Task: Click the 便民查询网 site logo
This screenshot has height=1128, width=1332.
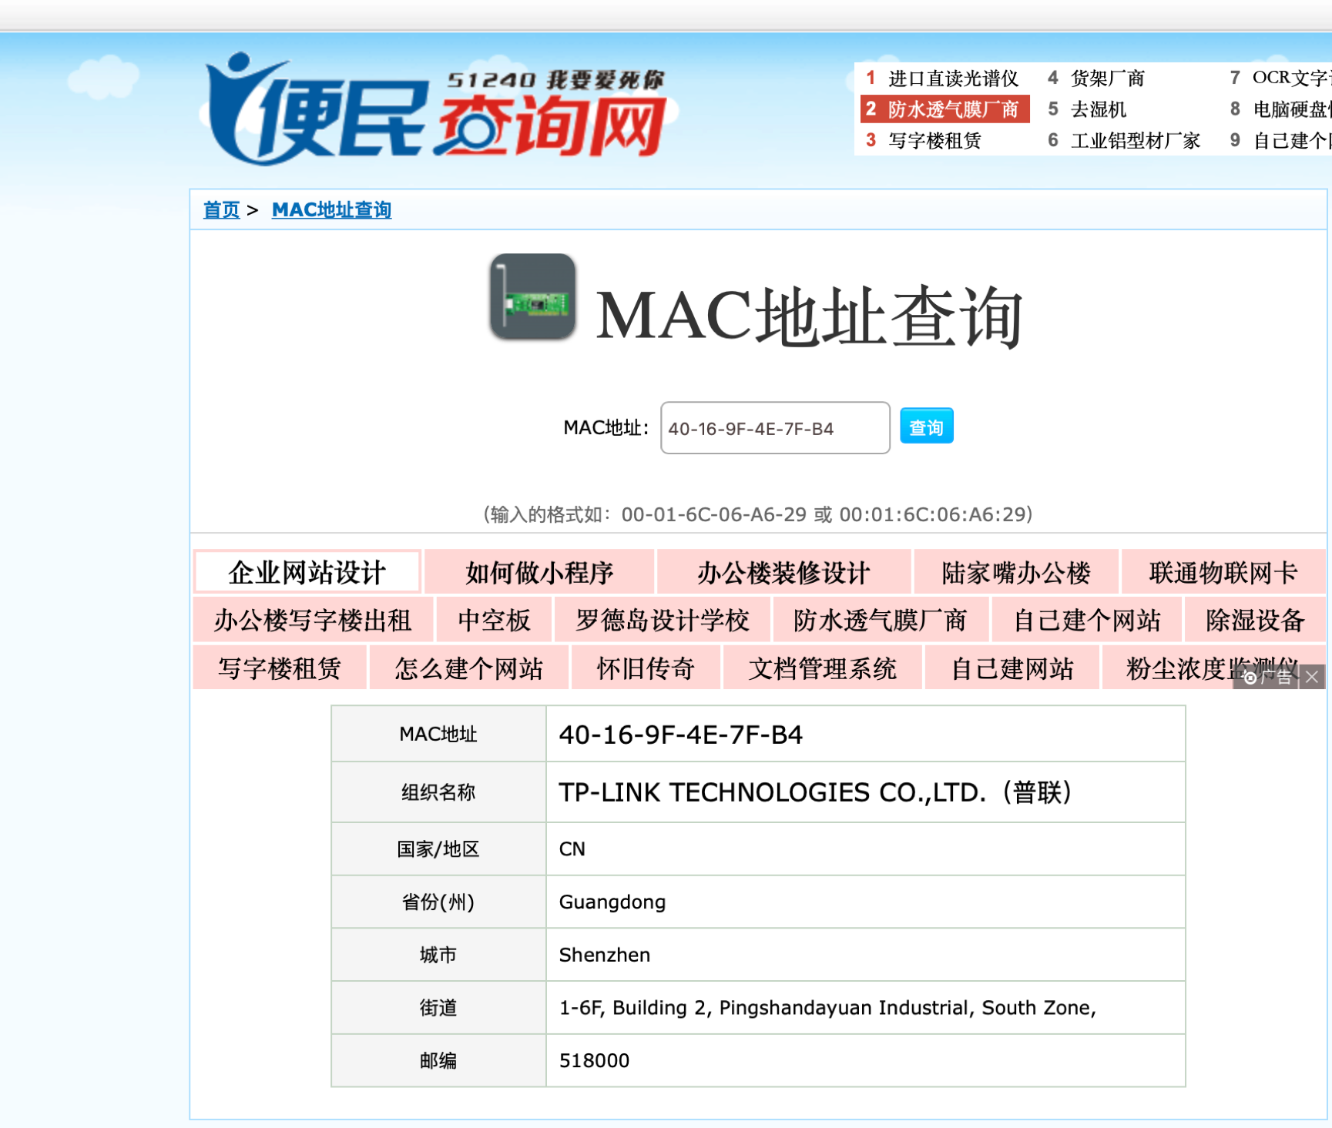Action: tap(436, 109)
